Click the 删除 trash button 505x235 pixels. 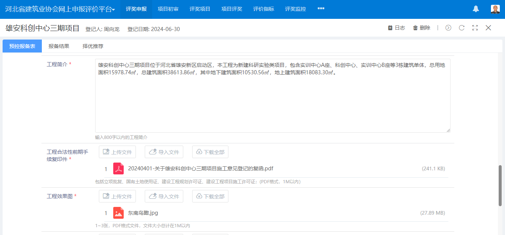421,28
